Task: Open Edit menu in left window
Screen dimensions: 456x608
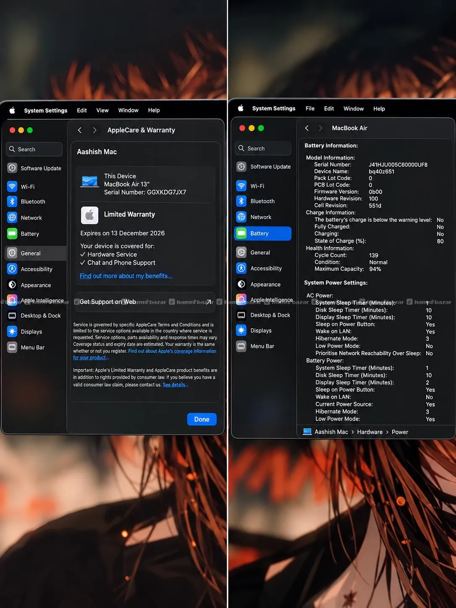Action: pos(82,110)
